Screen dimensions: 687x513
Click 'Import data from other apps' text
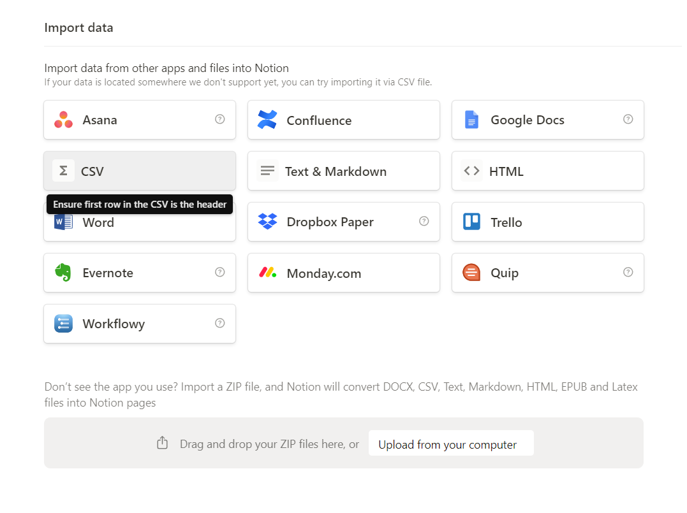(x=166, y=68)
